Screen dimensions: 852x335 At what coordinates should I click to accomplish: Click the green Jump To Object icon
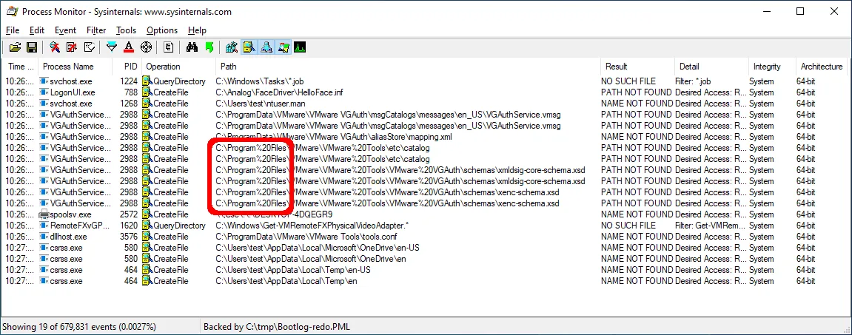click(209, 48)
